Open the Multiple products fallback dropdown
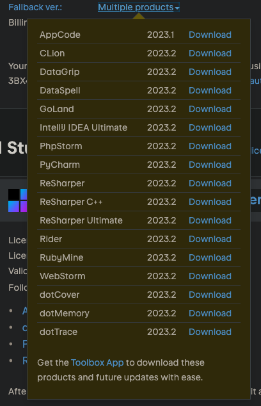261x406 pixels. tap(139, 7)
